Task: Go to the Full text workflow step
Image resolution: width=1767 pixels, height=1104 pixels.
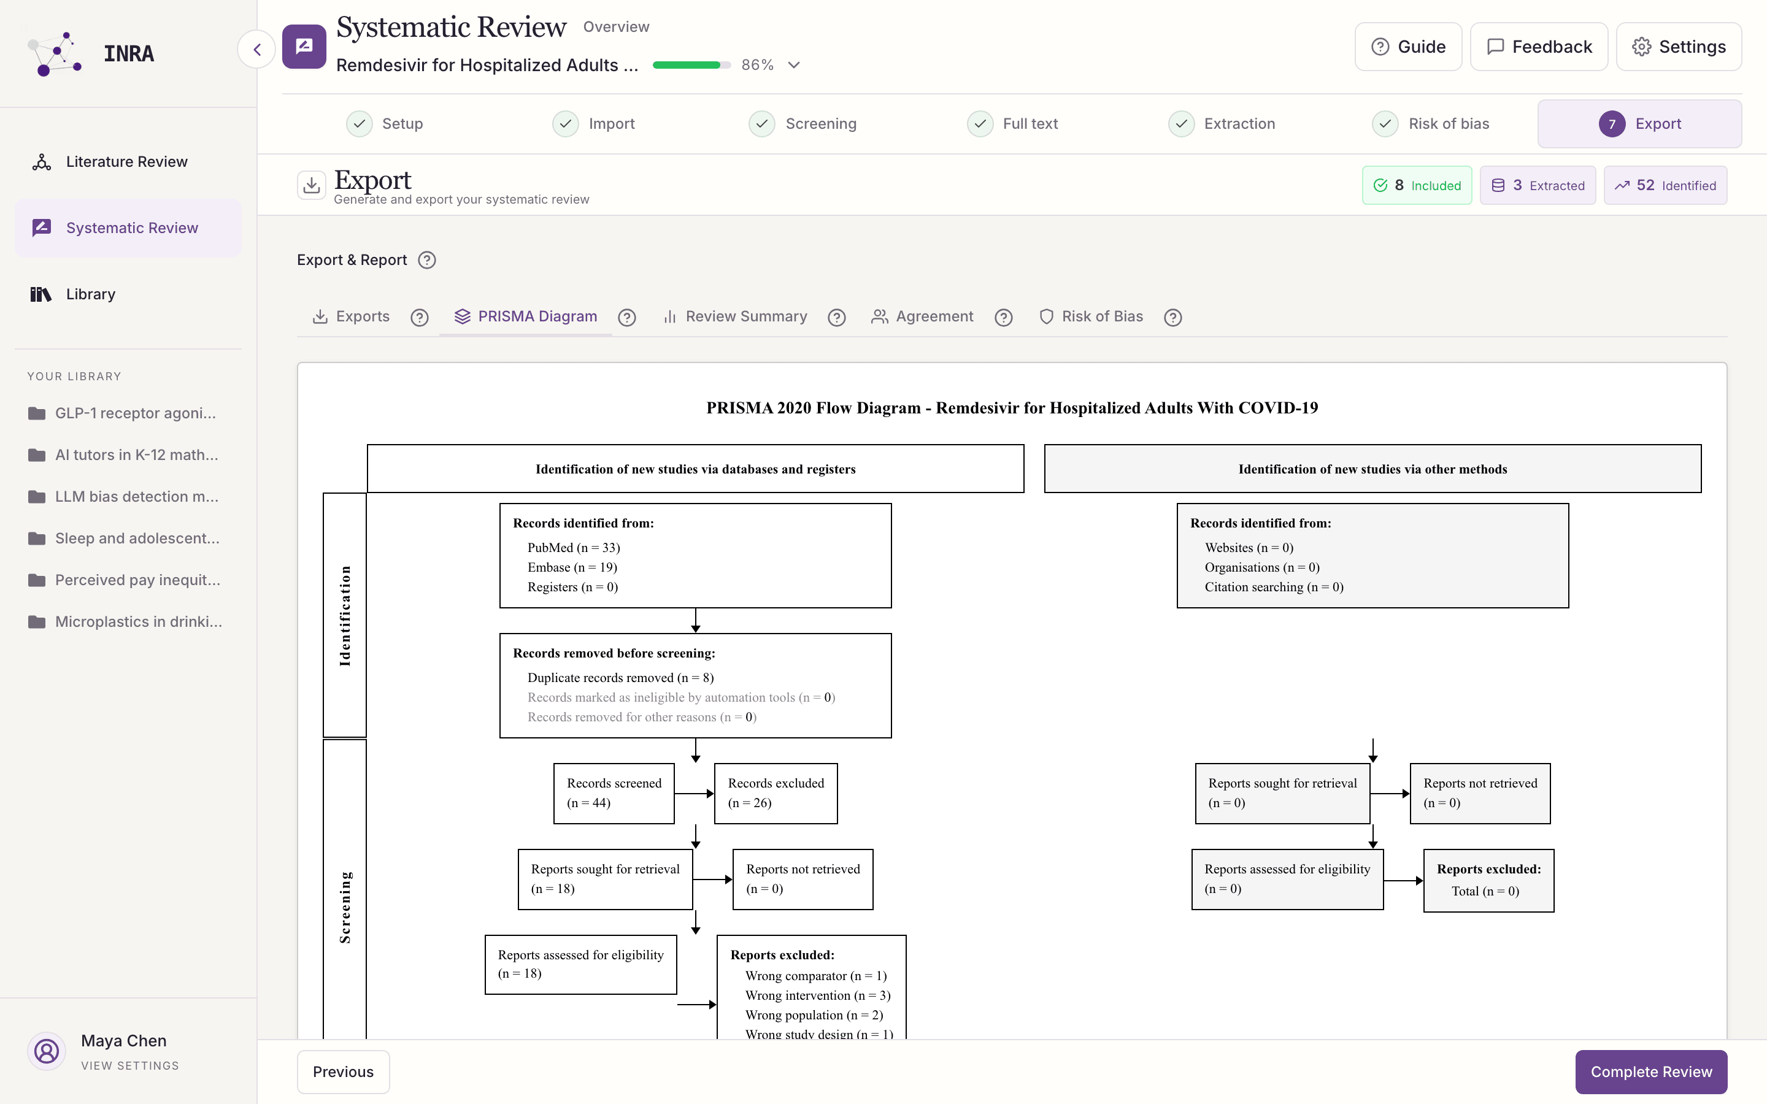Action: 1013,123
